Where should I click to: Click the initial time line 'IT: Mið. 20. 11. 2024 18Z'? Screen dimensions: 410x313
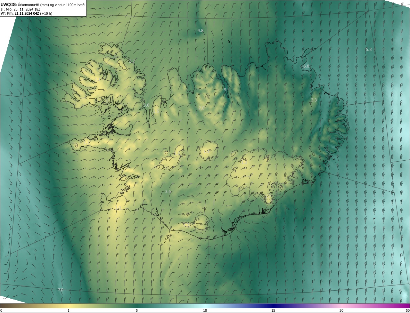click(20, 9)
